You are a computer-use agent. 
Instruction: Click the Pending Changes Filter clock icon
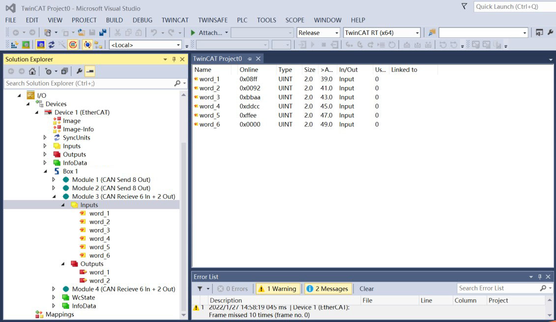pyautogui.click(x=48, y=71)
